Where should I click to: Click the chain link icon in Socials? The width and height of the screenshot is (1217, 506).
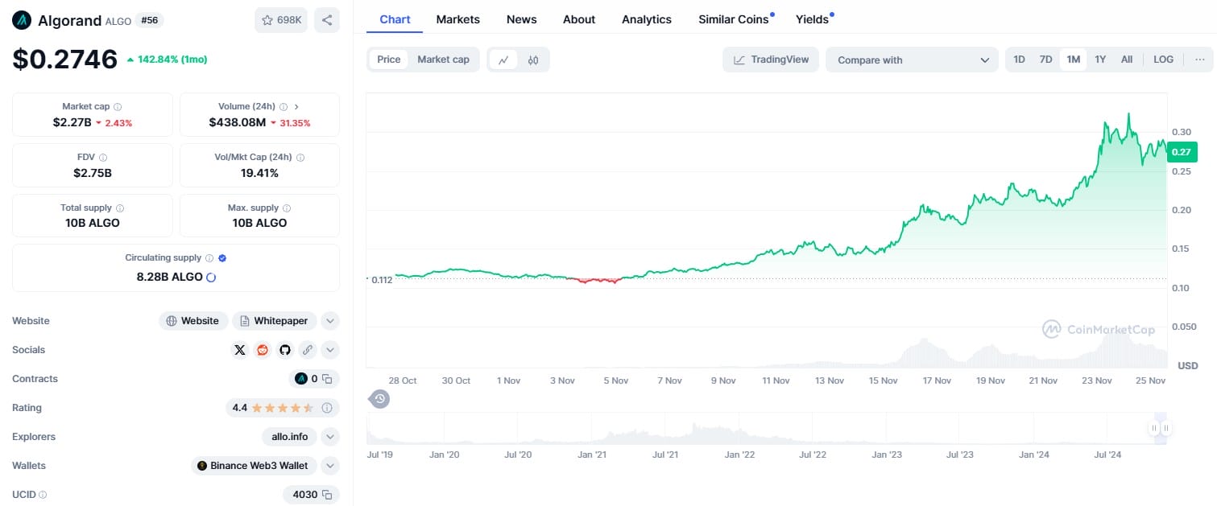tap(307, 350)
